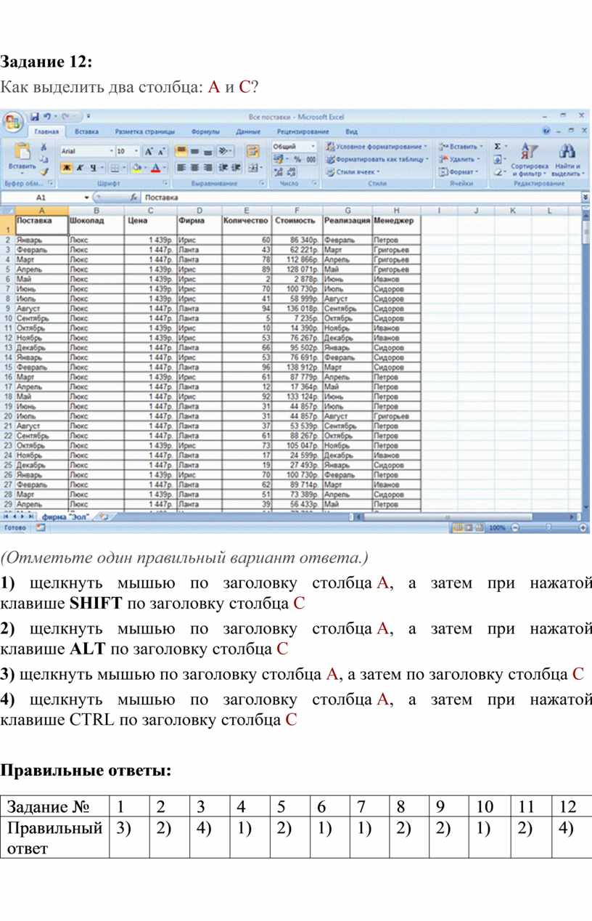Click Удалить in the Ячейки group
The width and height of the screenshot is (592, 921).
(460, 159)
